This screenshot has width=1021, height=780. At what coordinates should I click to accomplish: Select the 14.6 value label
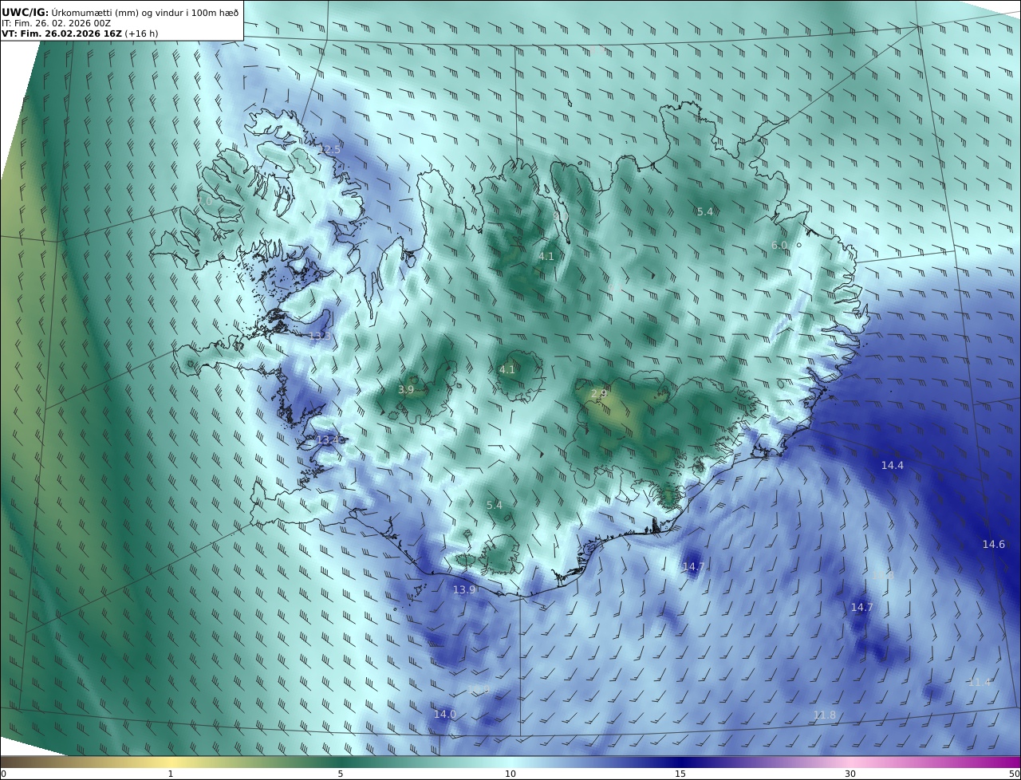[x=994, y=544]
